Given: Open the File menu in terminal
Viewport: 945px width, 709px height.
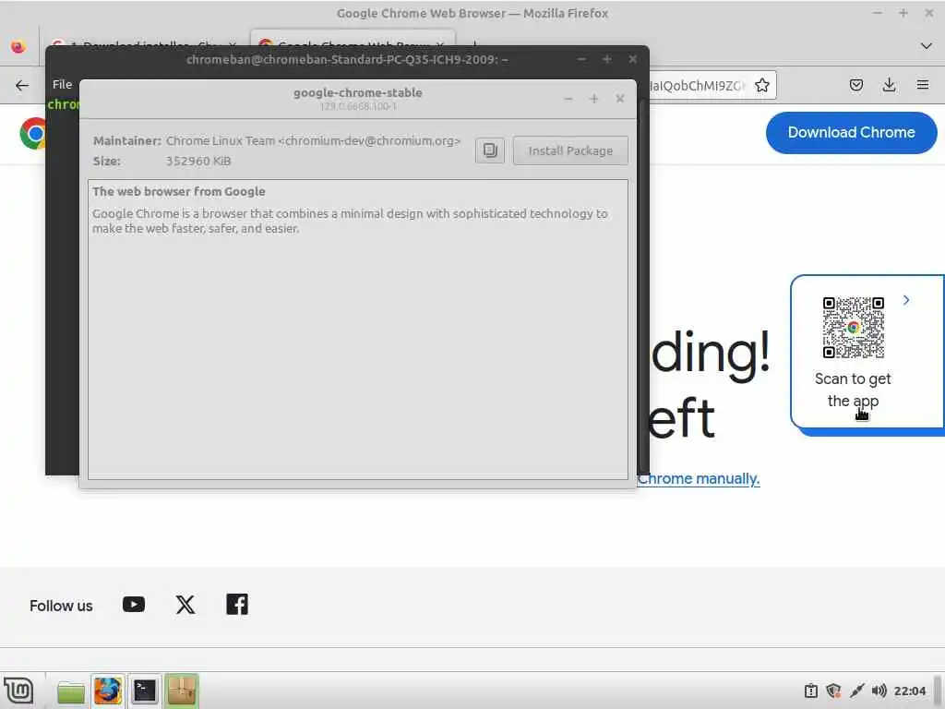Looking at the screenshot, I should click(x=62, y=84).
